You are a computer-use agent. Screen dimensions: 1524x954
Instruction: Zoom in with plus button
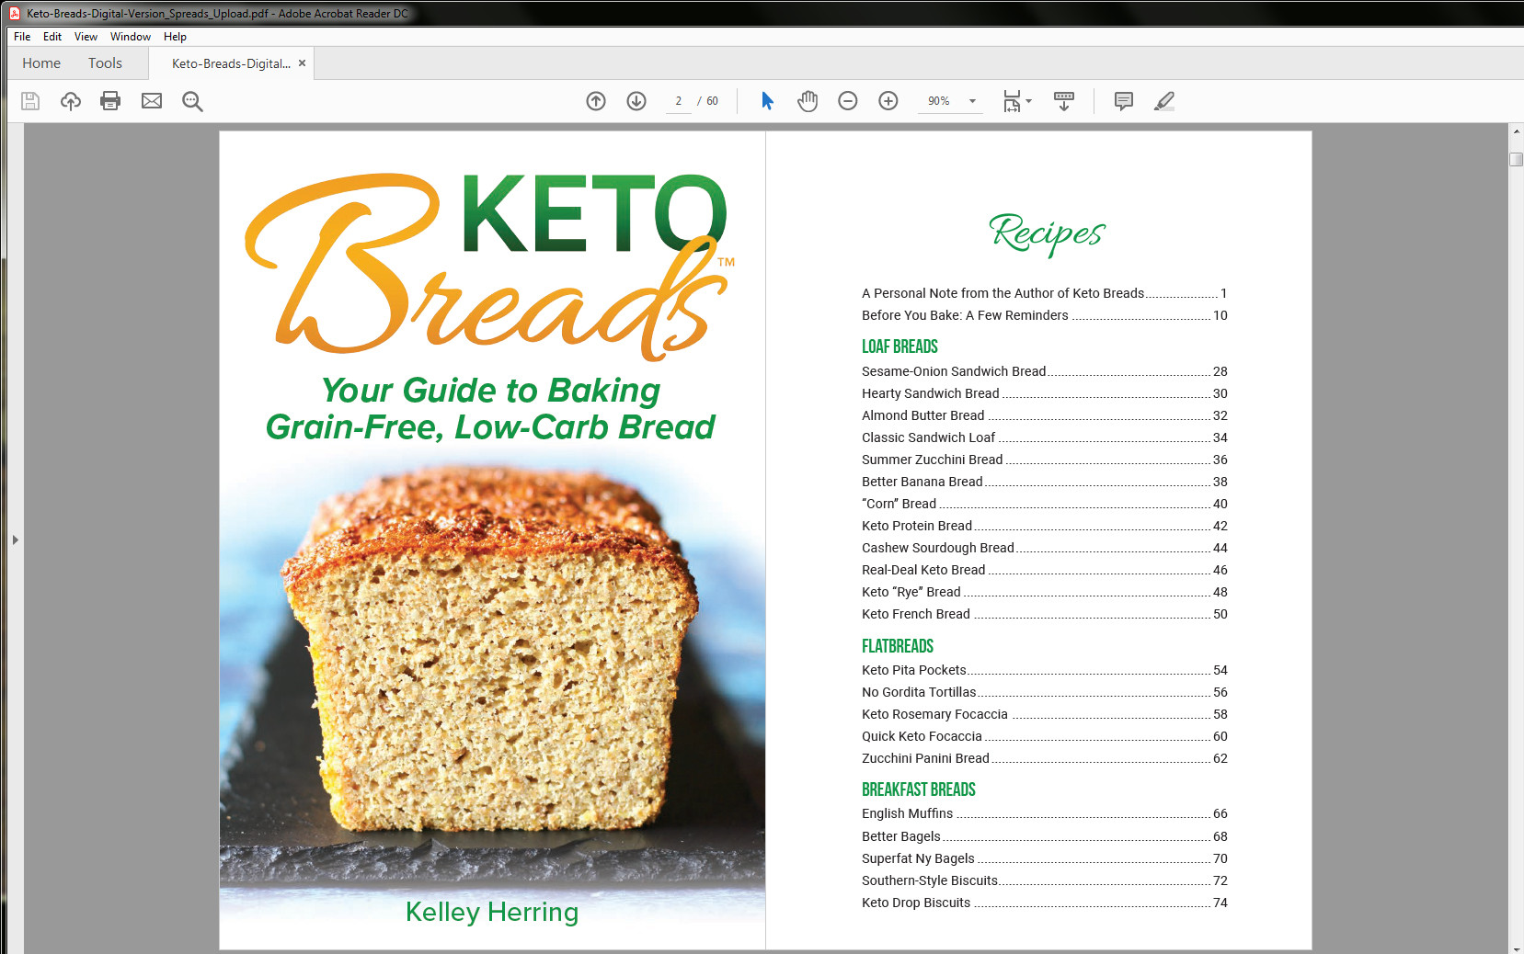coord(888,101)
